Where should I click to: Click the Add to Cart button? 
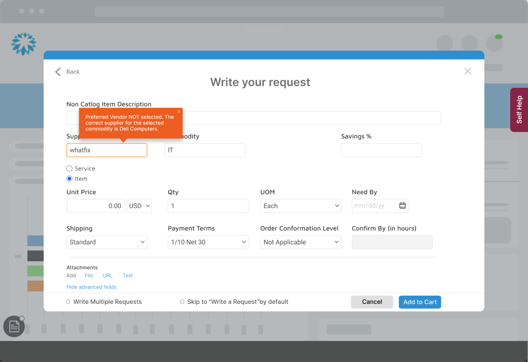point(420,302)
